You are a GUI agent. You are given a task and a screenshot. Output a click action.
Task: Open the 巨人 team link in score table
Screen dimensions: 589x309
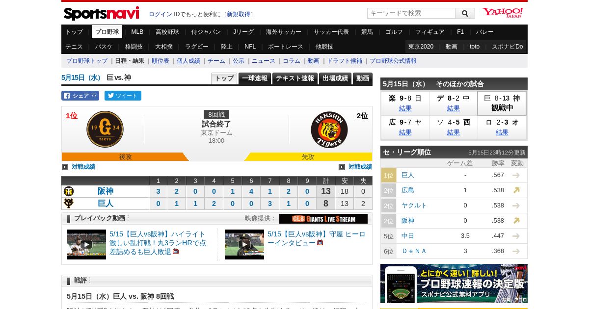coord(106,204)
